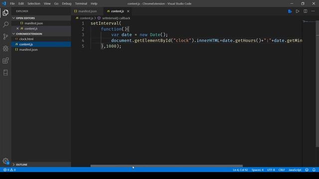Open the Debug view icon
Image resolution: width=319 pixels, height=179 pixels.
[5, 49]
